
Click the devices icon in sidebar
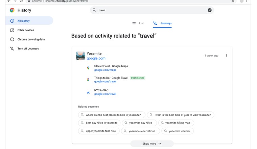click(x=12, y=30)
